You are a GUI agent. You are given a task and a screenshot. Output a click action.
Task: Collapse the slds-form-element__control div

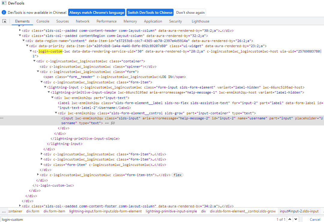coord(56,113)
